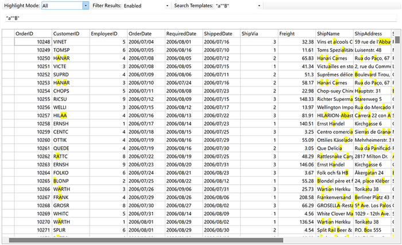Click the ShipName column header

coord(334,33)
